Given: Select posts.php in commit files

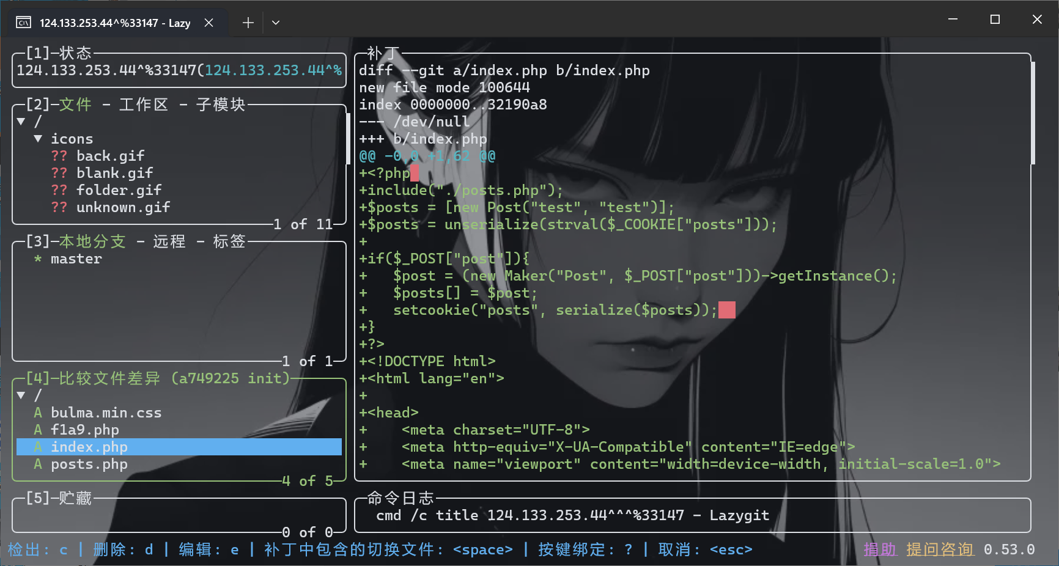Looking at the screenshot, I should tap(89, 464).
